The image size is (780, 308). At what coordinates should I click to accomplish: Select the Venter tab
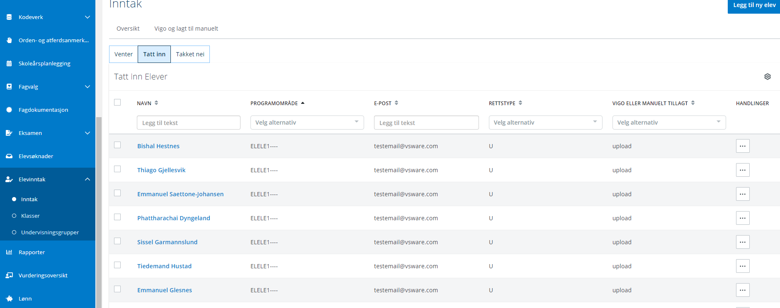(124, 54)
